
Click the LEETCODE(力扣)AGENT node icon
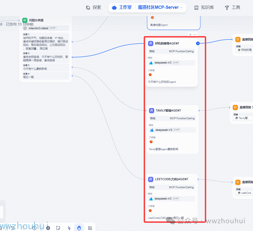pos(150,179)
